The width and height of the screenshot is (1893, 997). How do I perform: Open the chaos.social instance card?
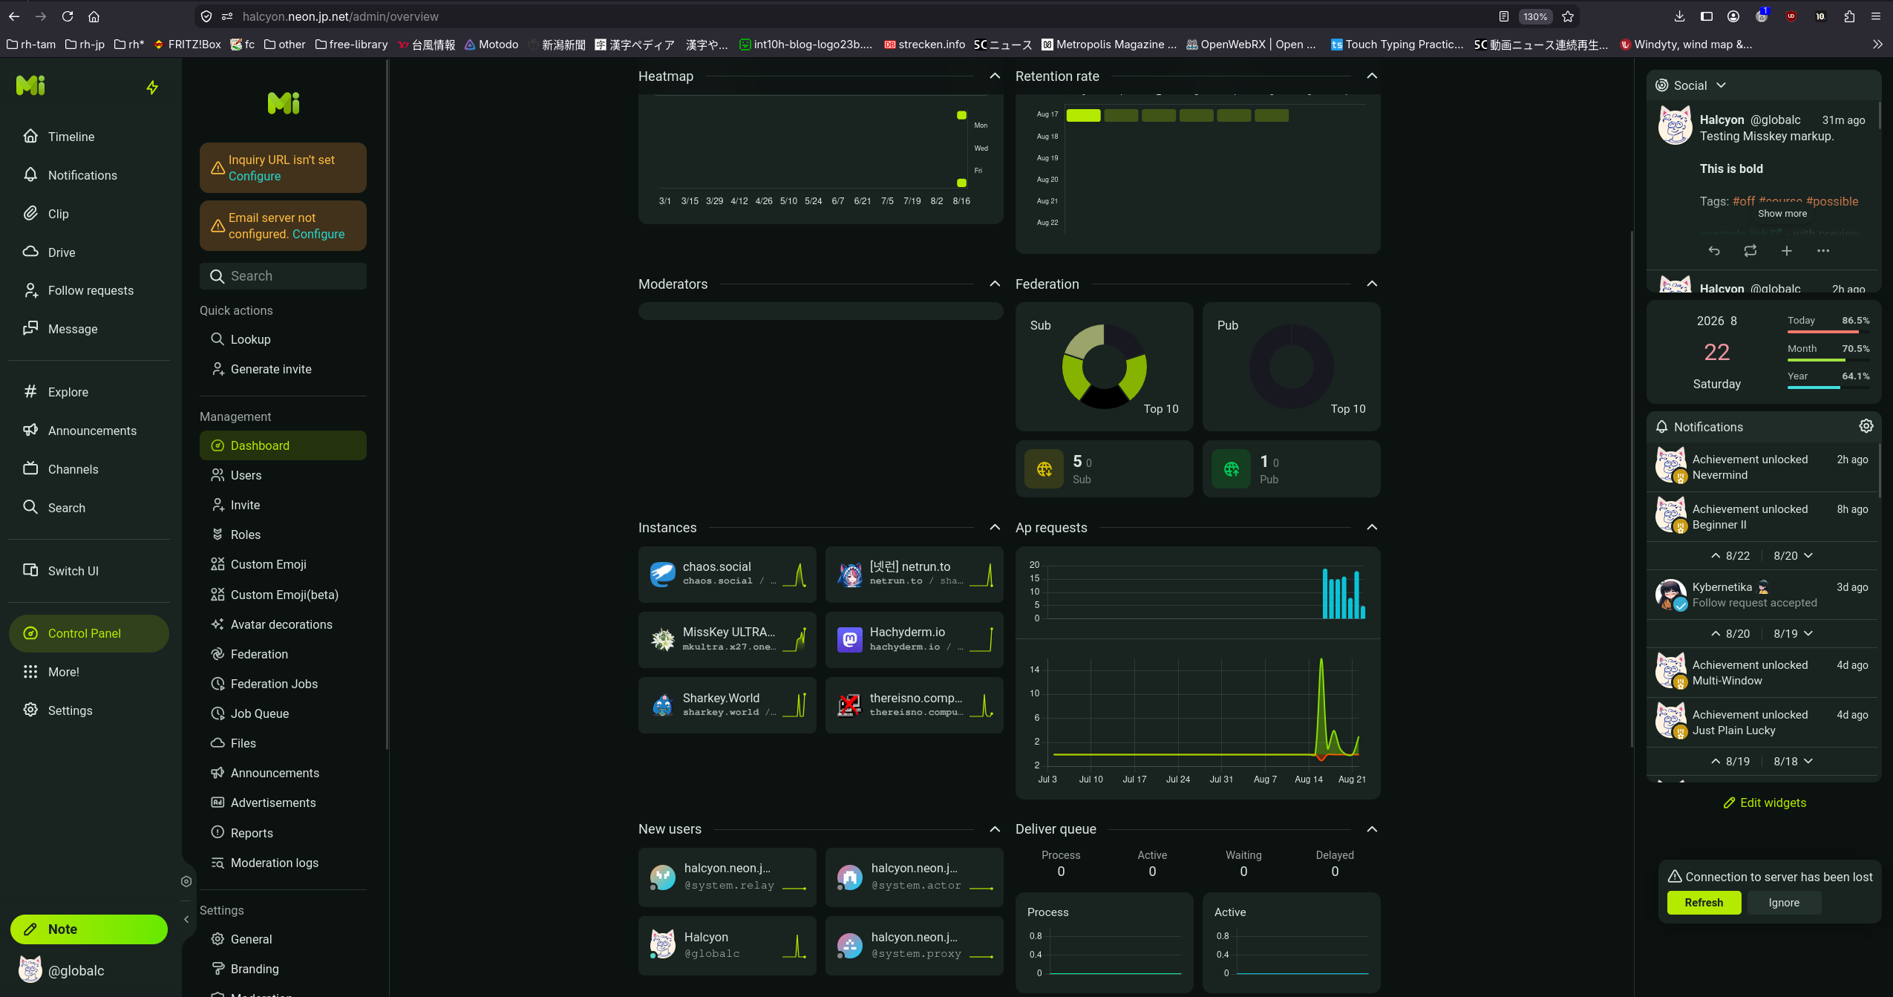pyautogui.click(x=728, y=575)
